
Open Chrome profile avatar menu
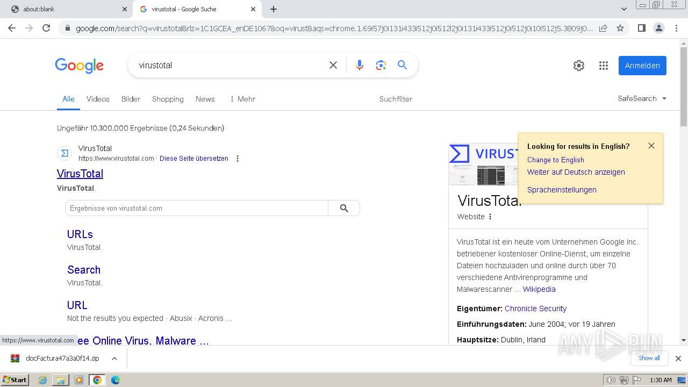point(658,28)
